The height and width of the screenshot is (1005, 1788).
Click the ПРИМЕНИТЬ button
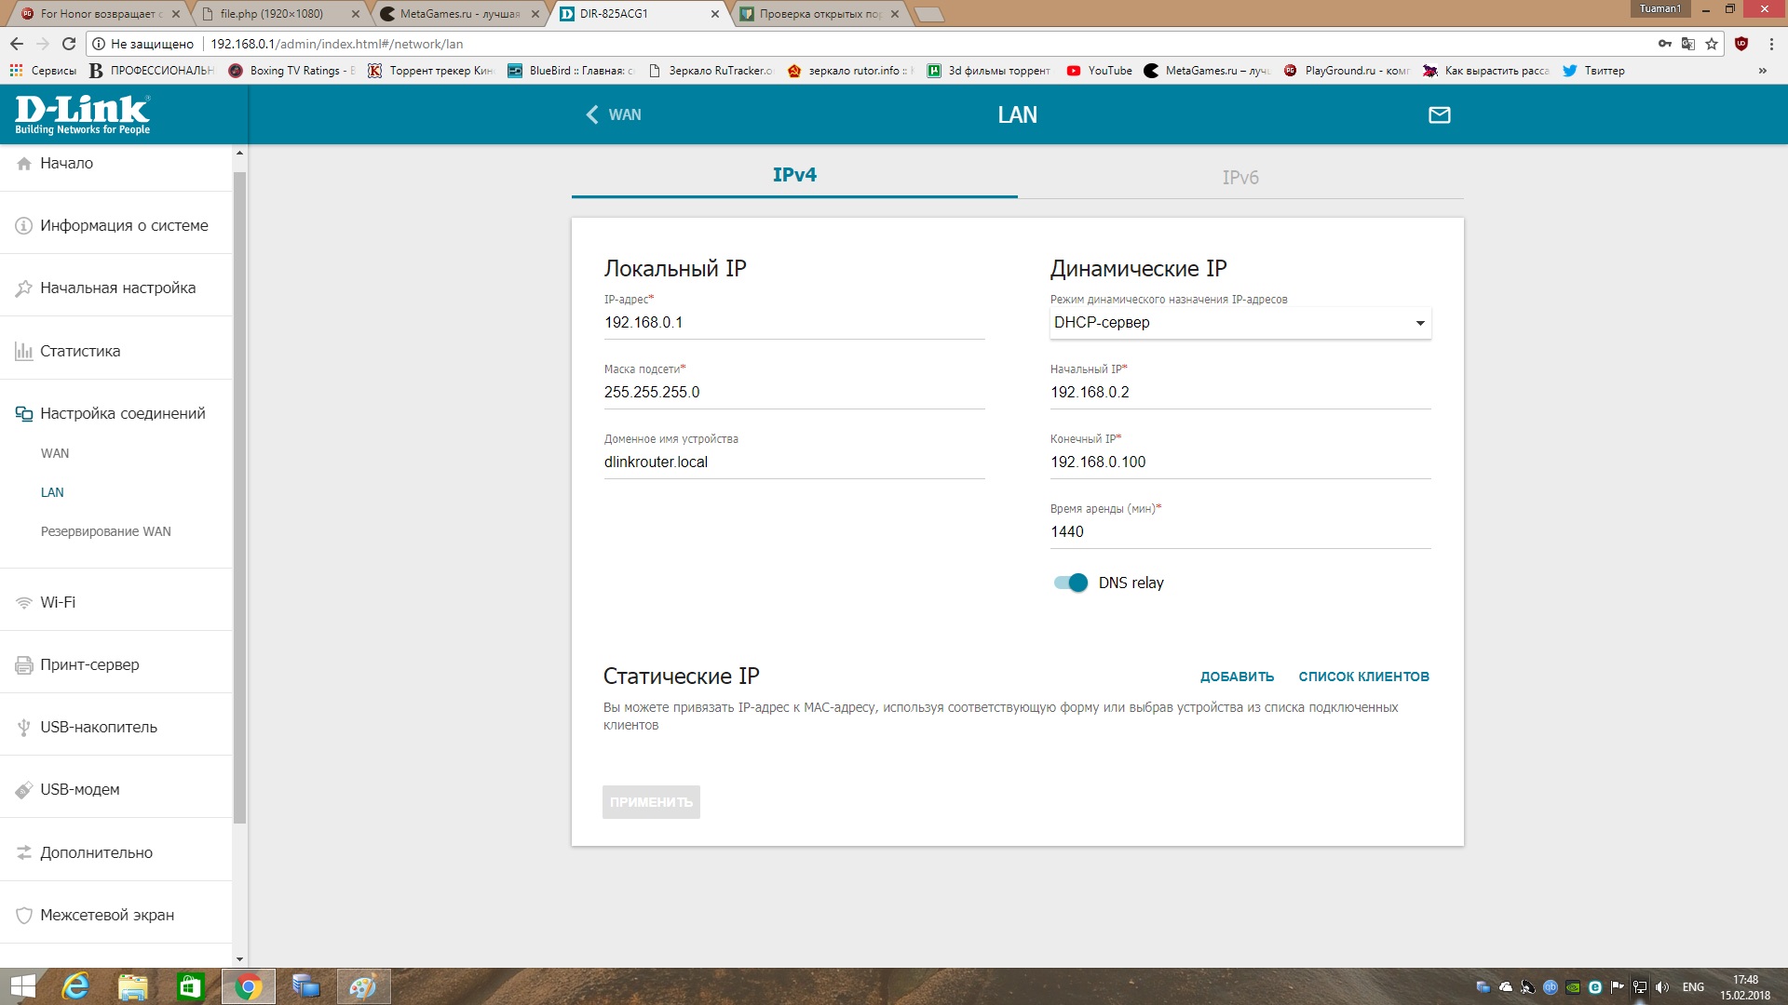pos(651,802)
